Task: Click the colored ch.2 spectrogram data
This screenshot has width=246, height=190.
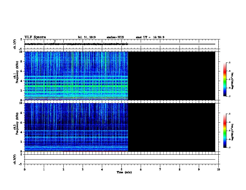Action: [x=76, y=127]
